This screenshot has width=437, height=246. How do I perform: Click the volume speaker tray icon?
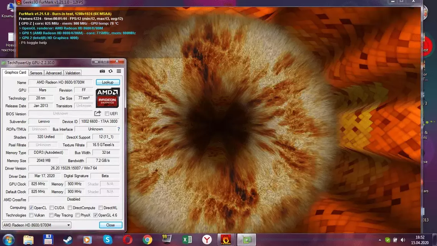coord(403,240)
